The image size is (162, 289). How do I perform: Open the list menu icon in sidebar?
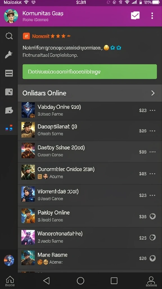click(9, 73)
